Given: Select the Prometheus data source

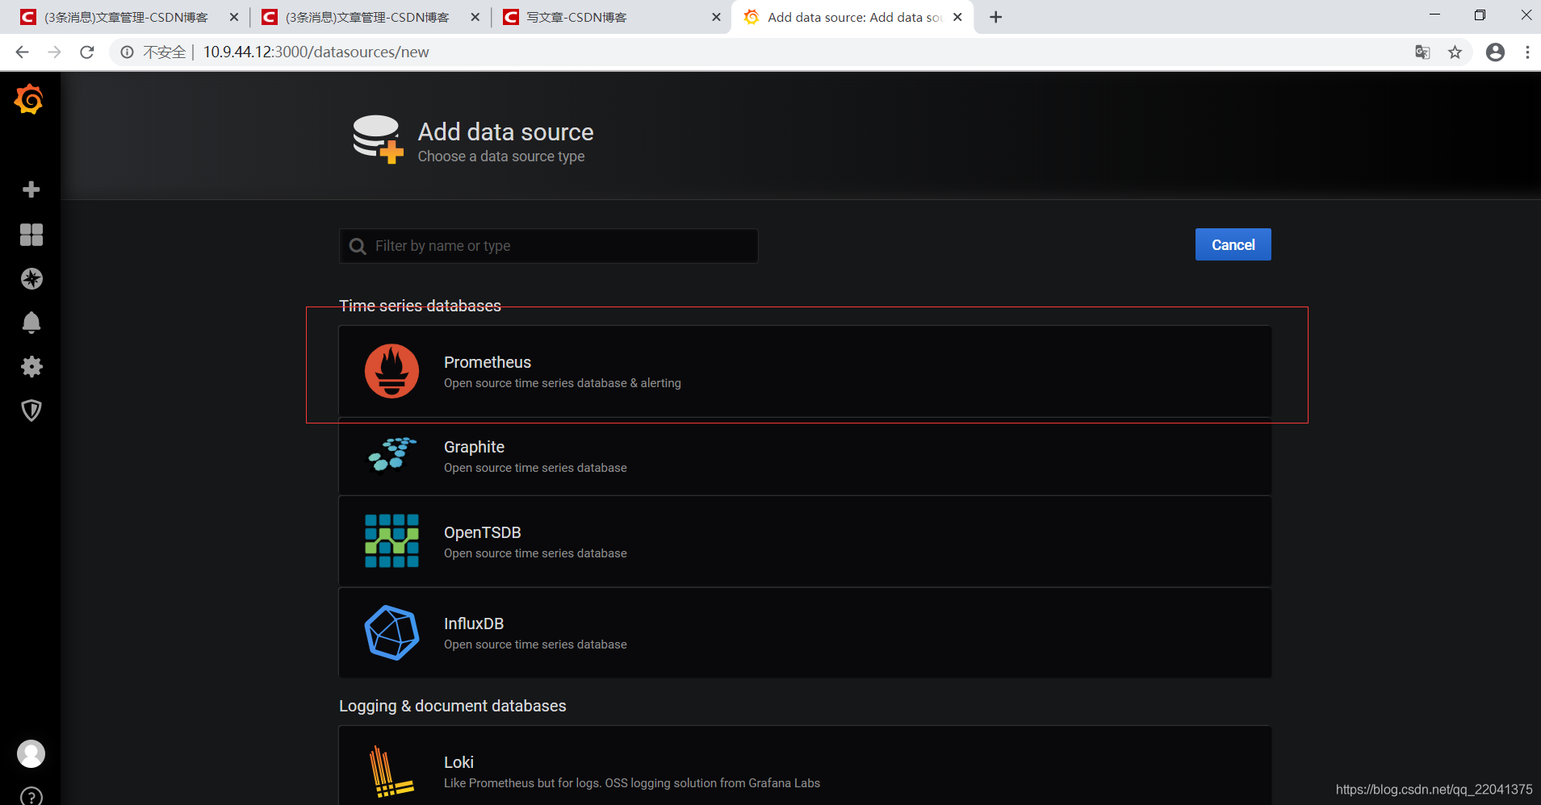Looking at the screenshot, I should click(805, 371).
